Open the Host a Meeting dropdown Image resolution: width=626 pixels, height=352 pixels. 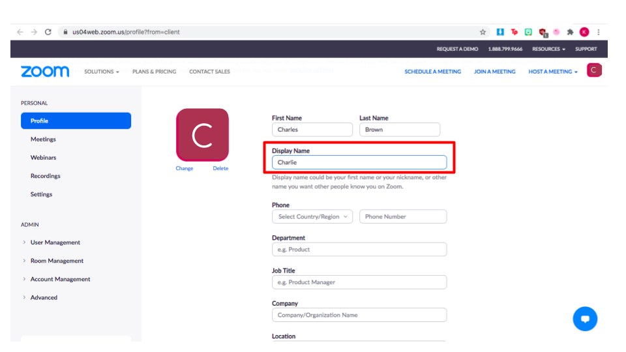553,72
